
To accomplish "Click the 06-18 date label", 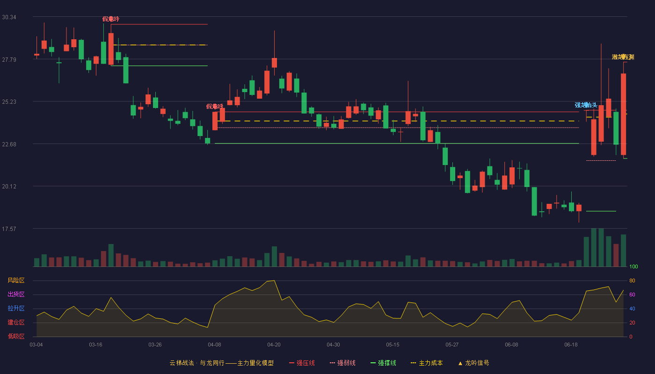I will (x=571, y=345).
